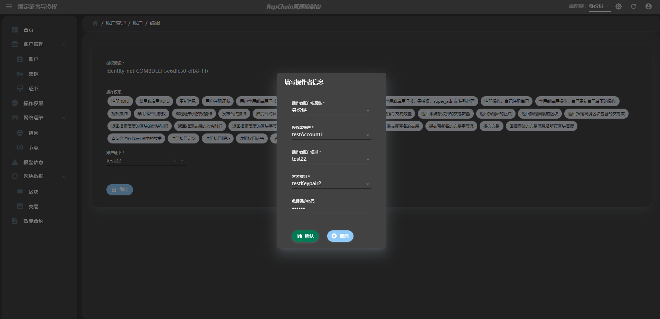Open the 操作者账户证书 test22 dropdown
Viewport: 660px width, 319px height.
[x=331, y=159]
